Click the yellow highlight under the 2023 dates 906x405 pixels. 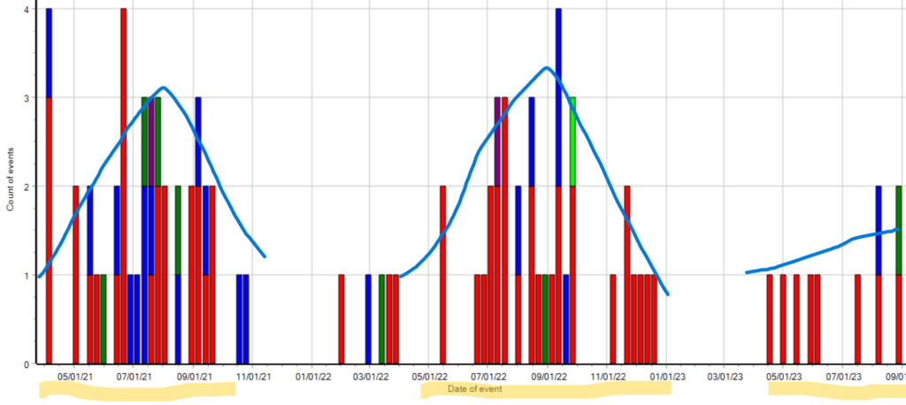point(832,391)
